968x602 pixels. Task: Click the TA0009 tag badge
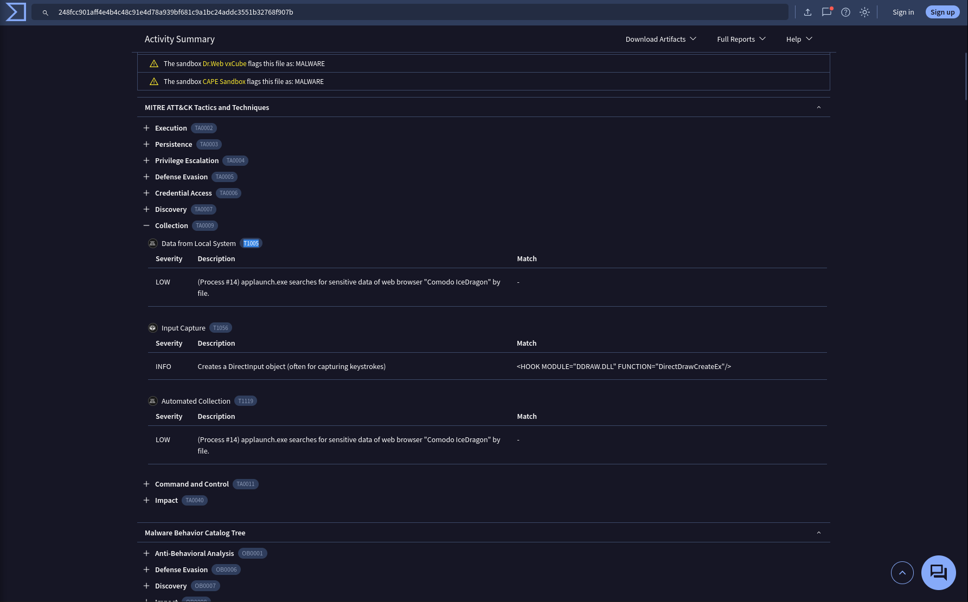coord(205,225)
